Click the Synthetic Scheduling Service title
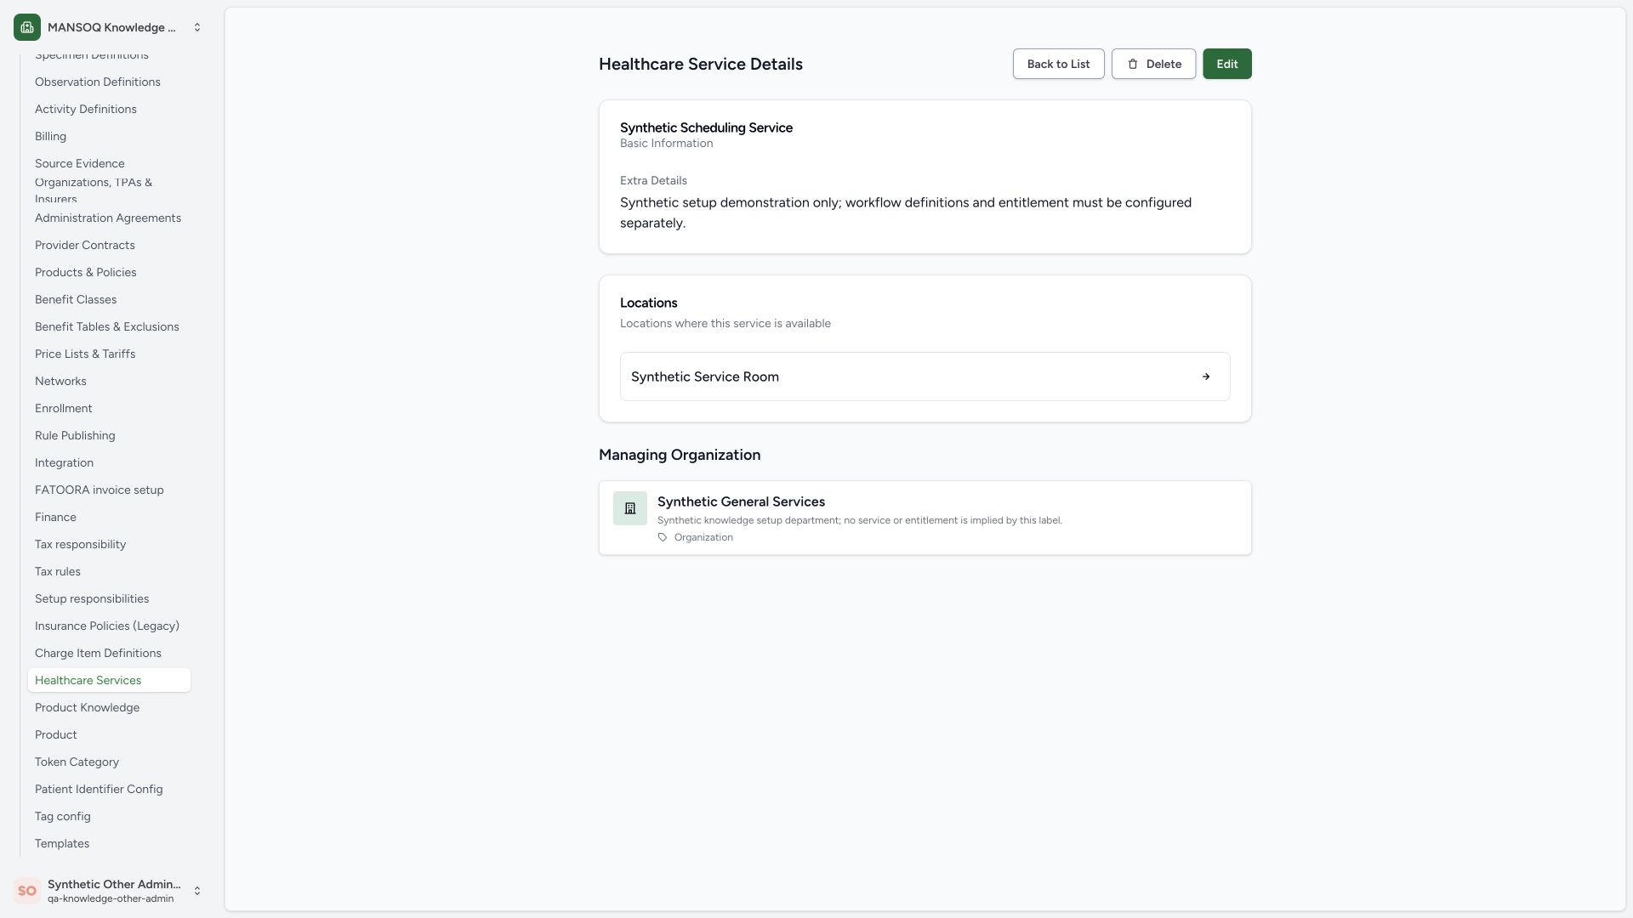Image resolution: width=1633 pixels, height=918 pixels. click(706, 127)
